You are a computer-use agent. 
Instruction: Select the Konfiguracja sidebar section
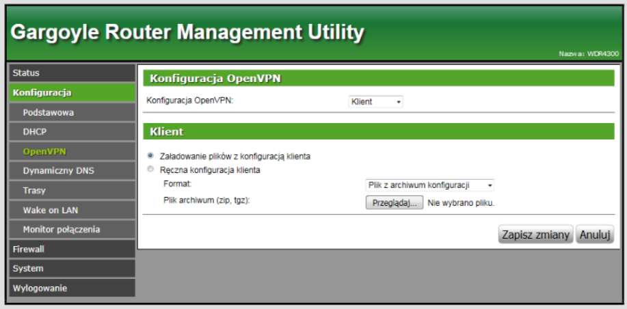pos(72,92)
